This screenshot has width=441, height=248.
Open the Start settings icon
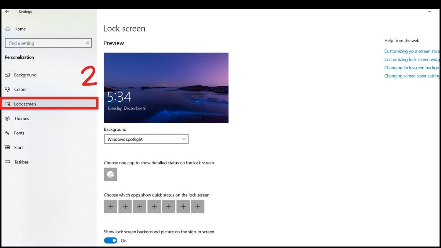pyautogui.click(x=7, y=147)
